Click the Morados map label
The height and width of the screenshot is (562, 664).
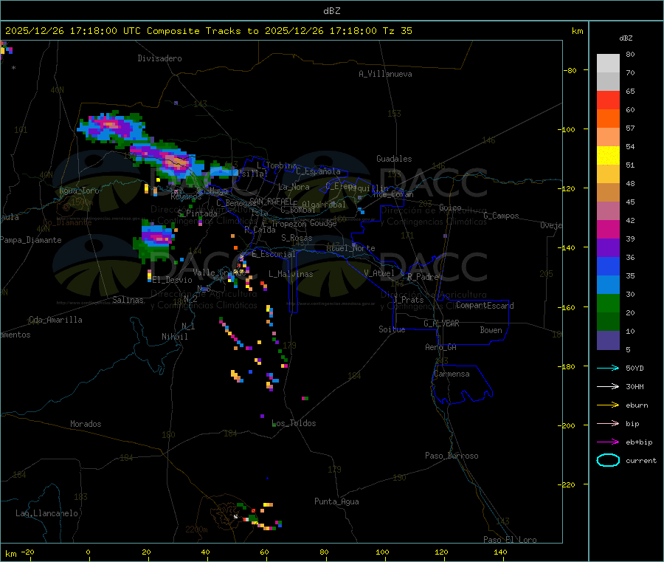86,424
